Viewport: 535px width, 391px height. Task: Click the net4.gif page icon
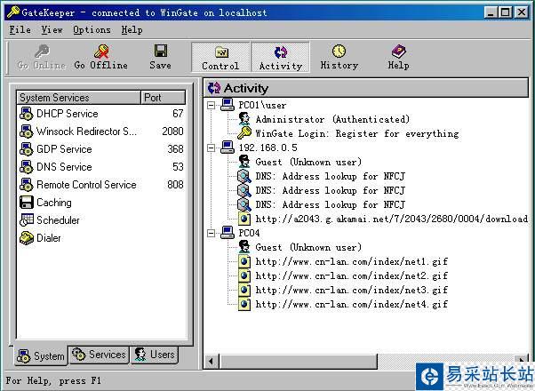click(x=244, y=304)
